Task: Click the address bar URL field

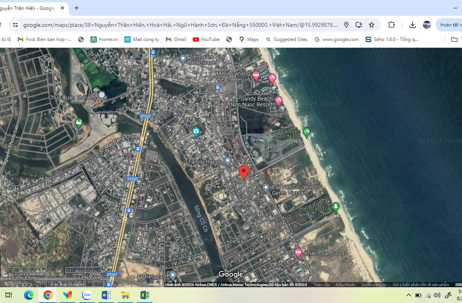Action: pos(180,25)
